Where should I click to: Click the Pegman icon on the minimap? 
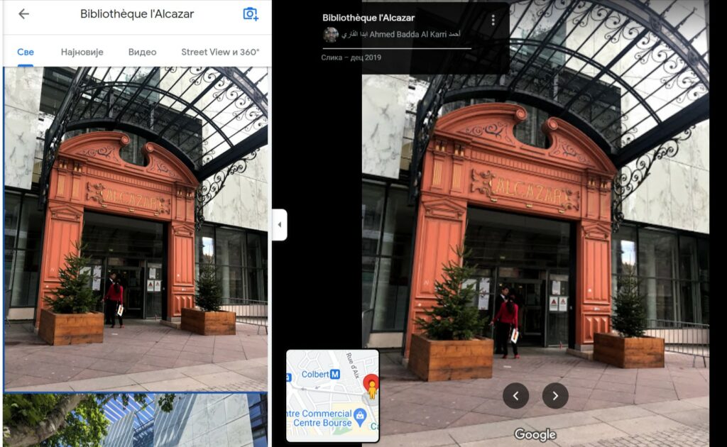click(x=372, y=390)
